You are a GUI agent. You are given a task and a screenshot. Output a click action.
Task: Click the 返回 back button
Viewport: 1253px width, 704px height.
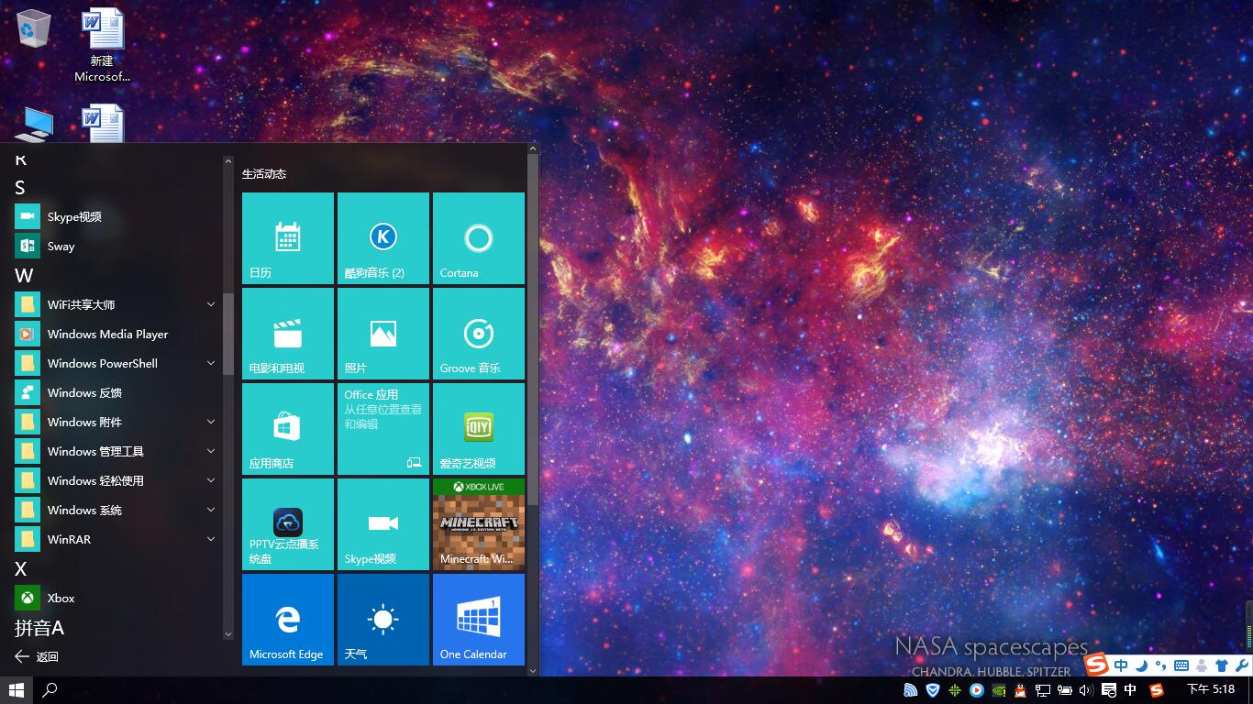(x=37, y=656)
